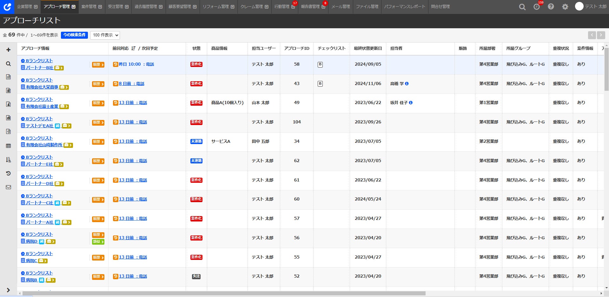The width and height of the screenshot is (609, 297).
Task: Open the search icon in the left sidebar
Action: [x=9, y=64]
